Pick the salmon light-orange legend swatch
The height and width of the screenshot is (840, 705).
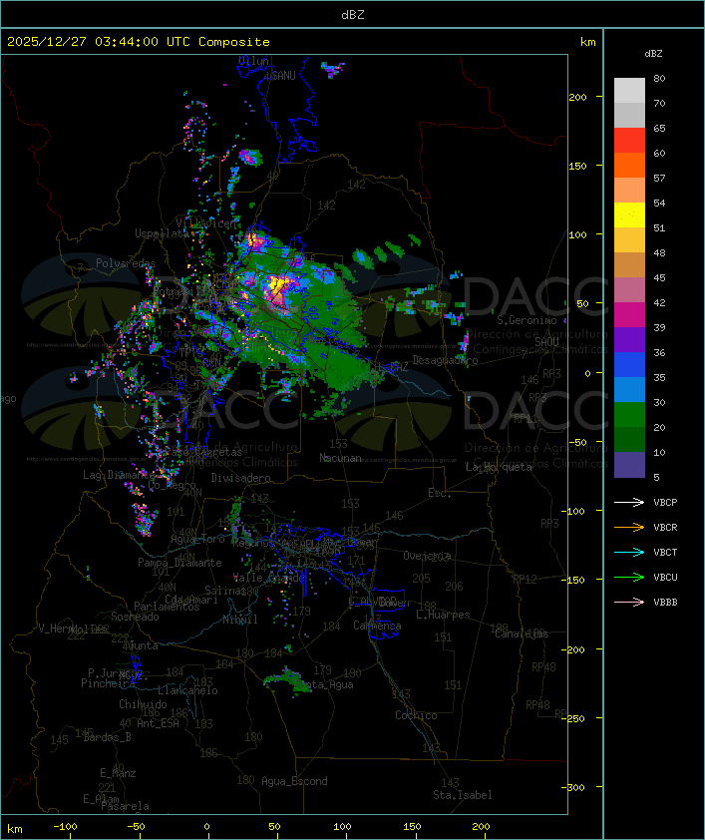coord(629,191)
